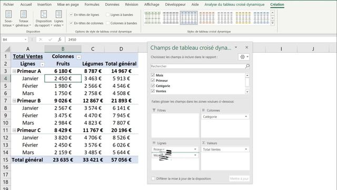Select column B header
337x190 pixels.
(63, 49)
